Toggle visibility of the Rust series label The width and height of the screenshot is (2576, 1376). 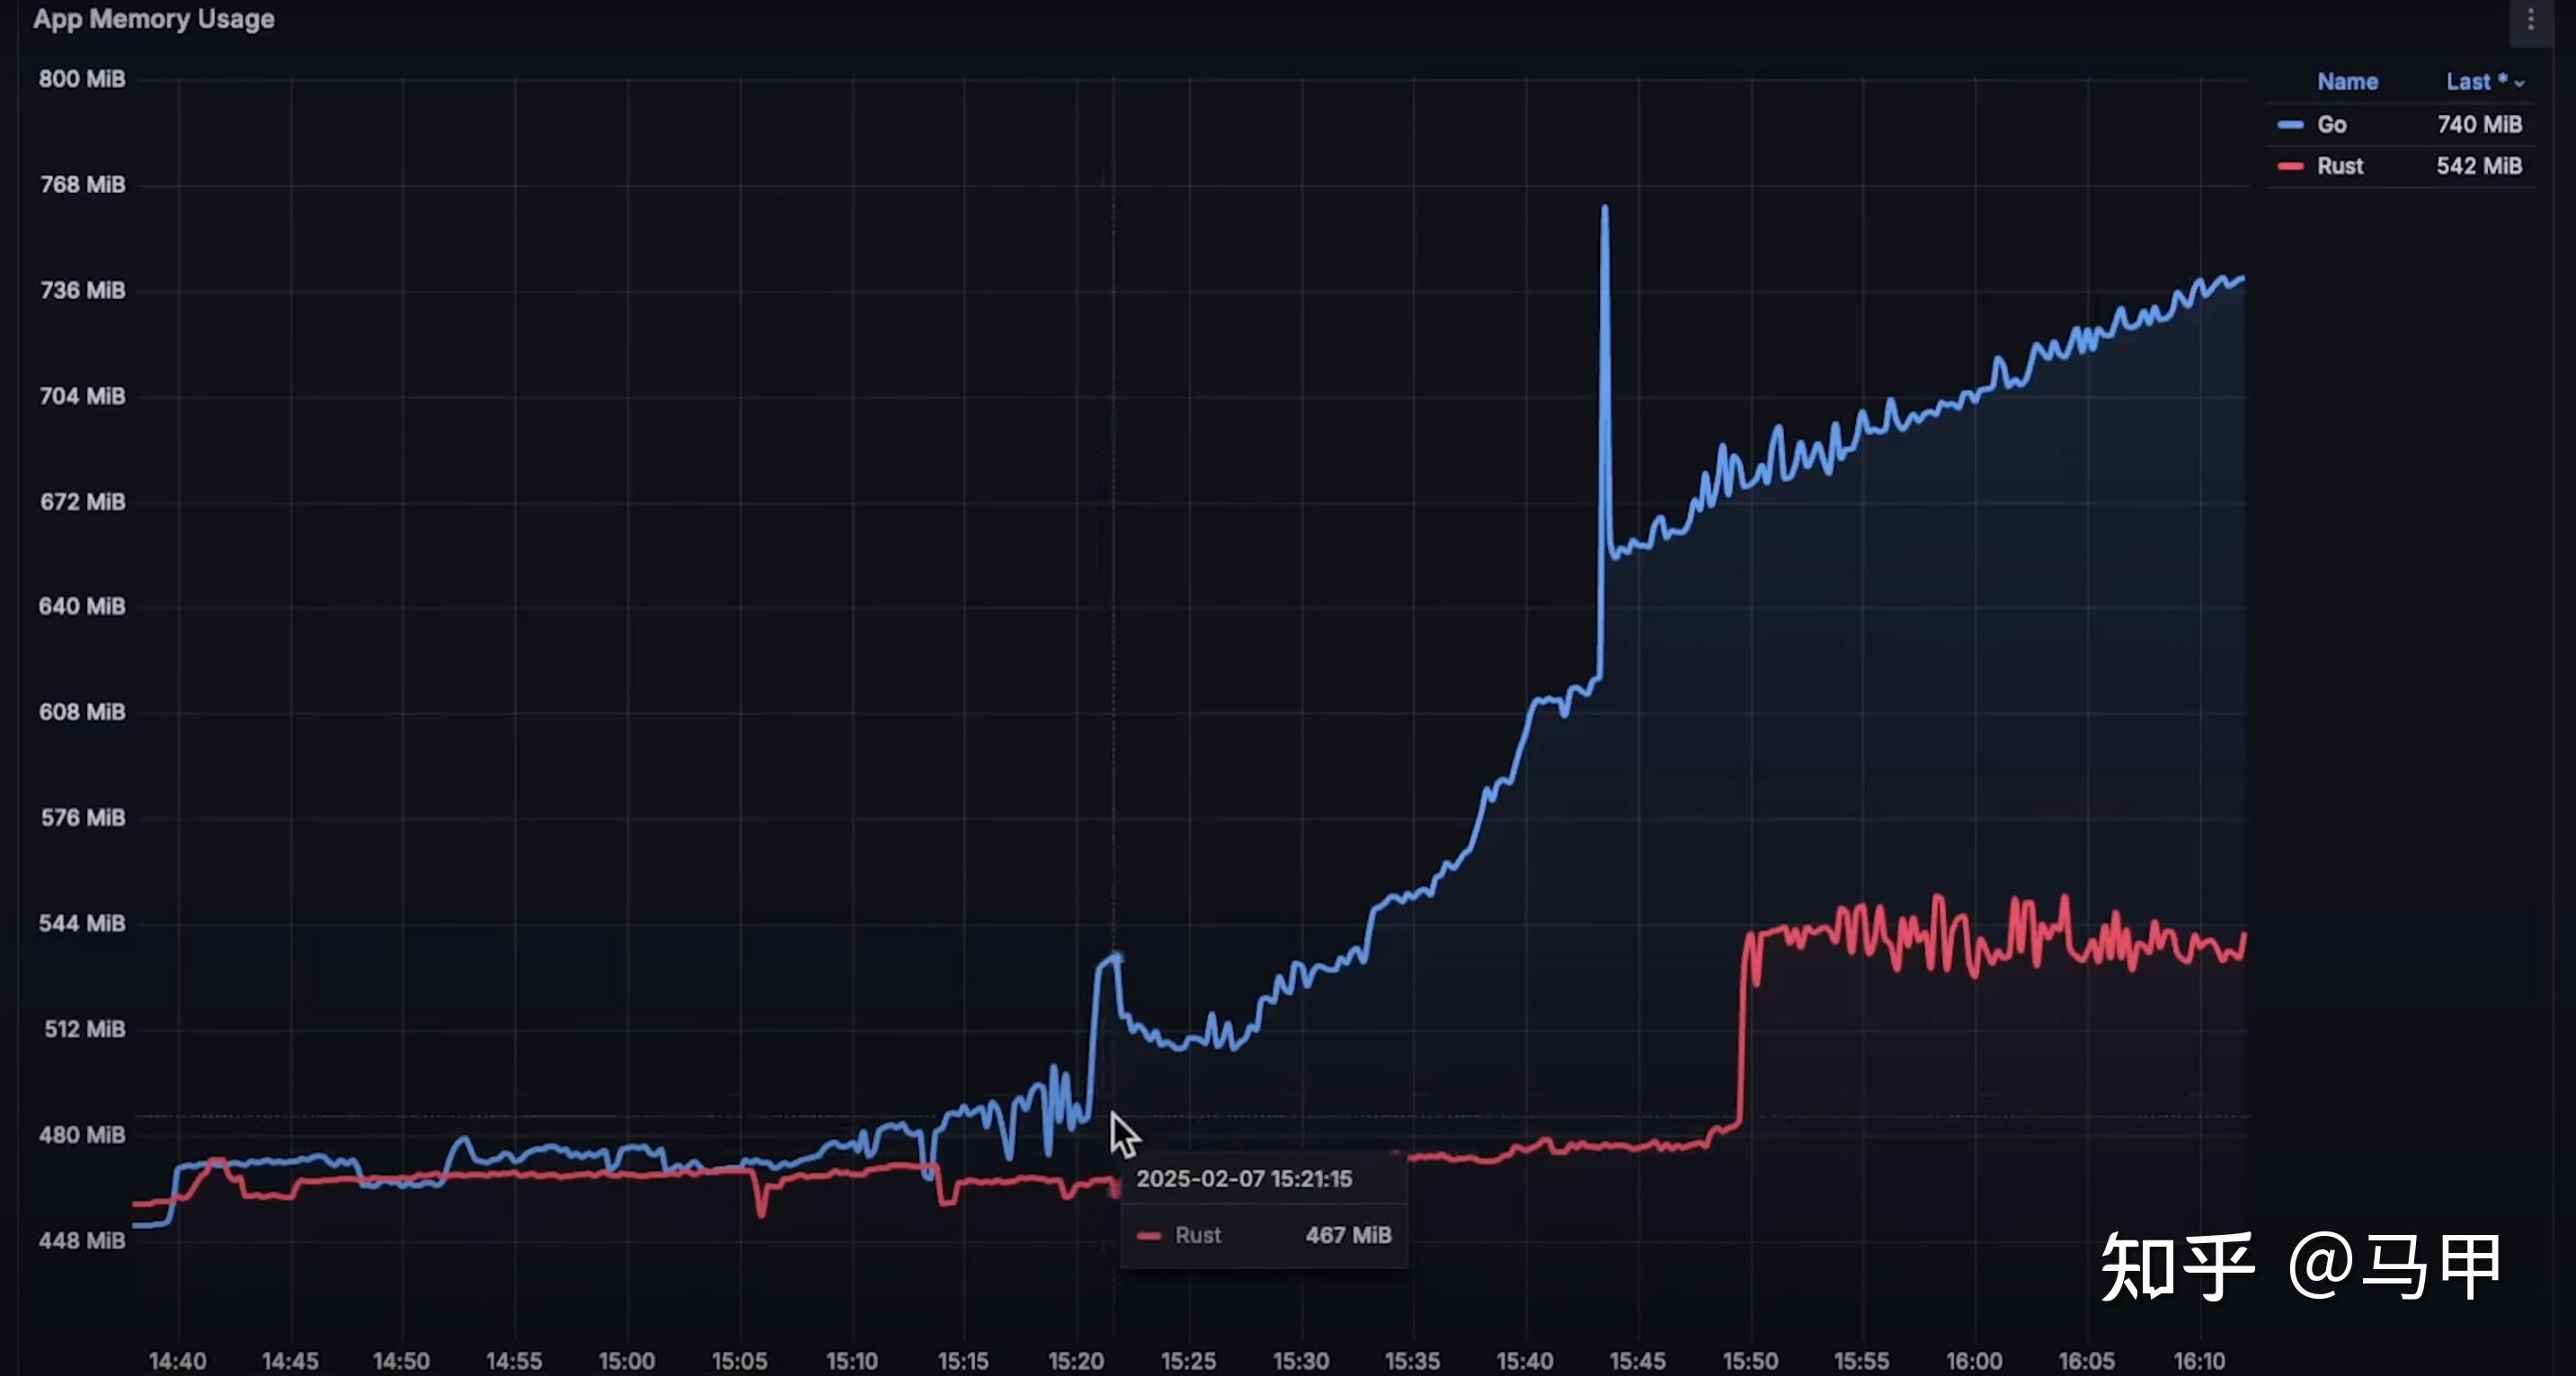pyautogui.click(x=2340, y=166)
